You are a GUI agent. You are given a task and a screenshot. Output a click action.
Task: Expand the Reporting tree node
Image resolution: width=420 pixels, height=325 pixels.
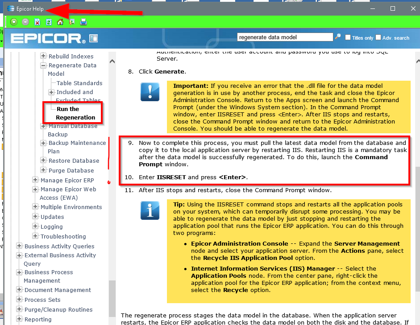[19, 319]
